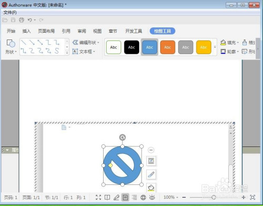Open the 形状 shapes dropdown
This screenshot has height=206, width=263.
pyautogui.click(x=11, y=47)
